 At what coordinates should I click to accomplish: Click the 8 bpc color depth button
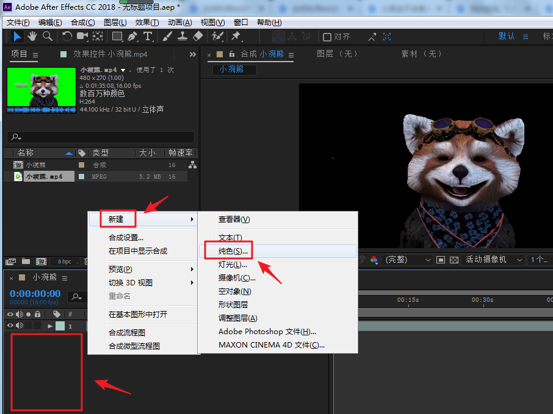[x=65, y=262]
